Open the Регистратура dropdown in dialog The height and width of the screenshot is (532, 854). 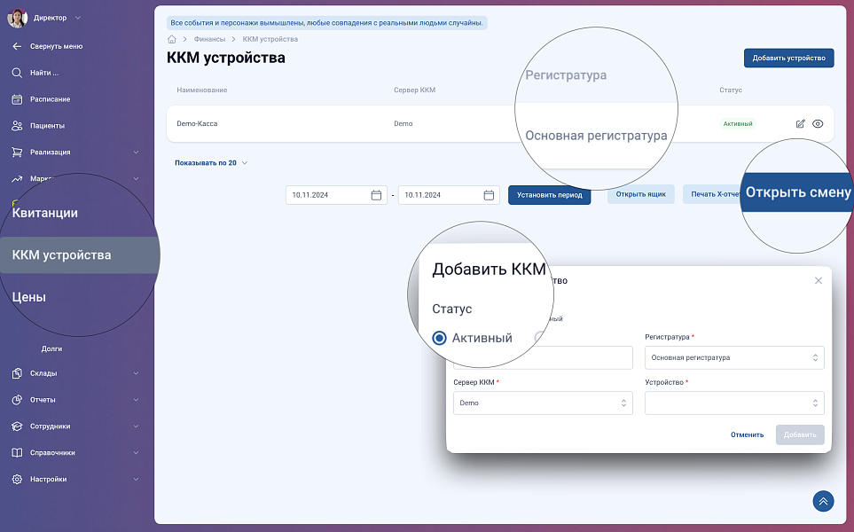pos(734,357)
